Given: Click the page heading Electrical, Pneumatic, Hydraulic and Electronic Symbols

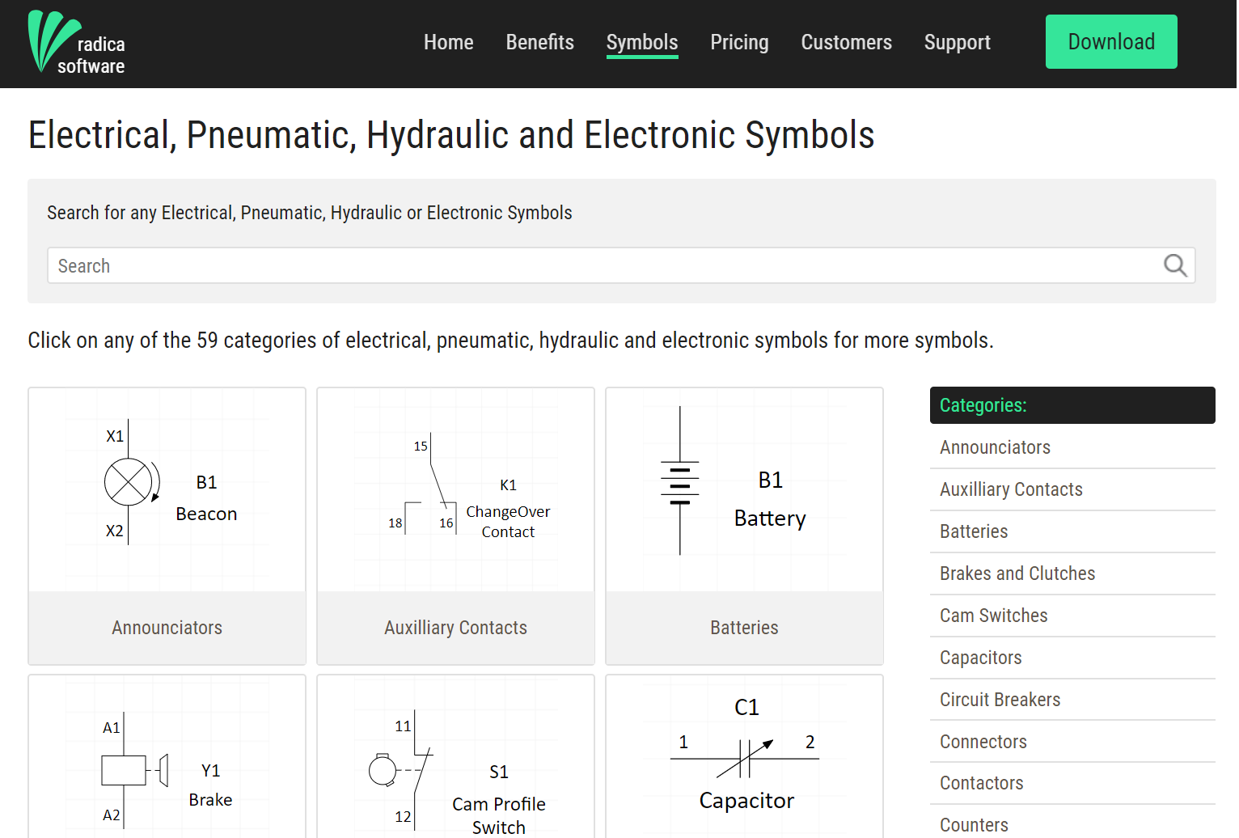Looking at the screenshot, I should (451, 135).
